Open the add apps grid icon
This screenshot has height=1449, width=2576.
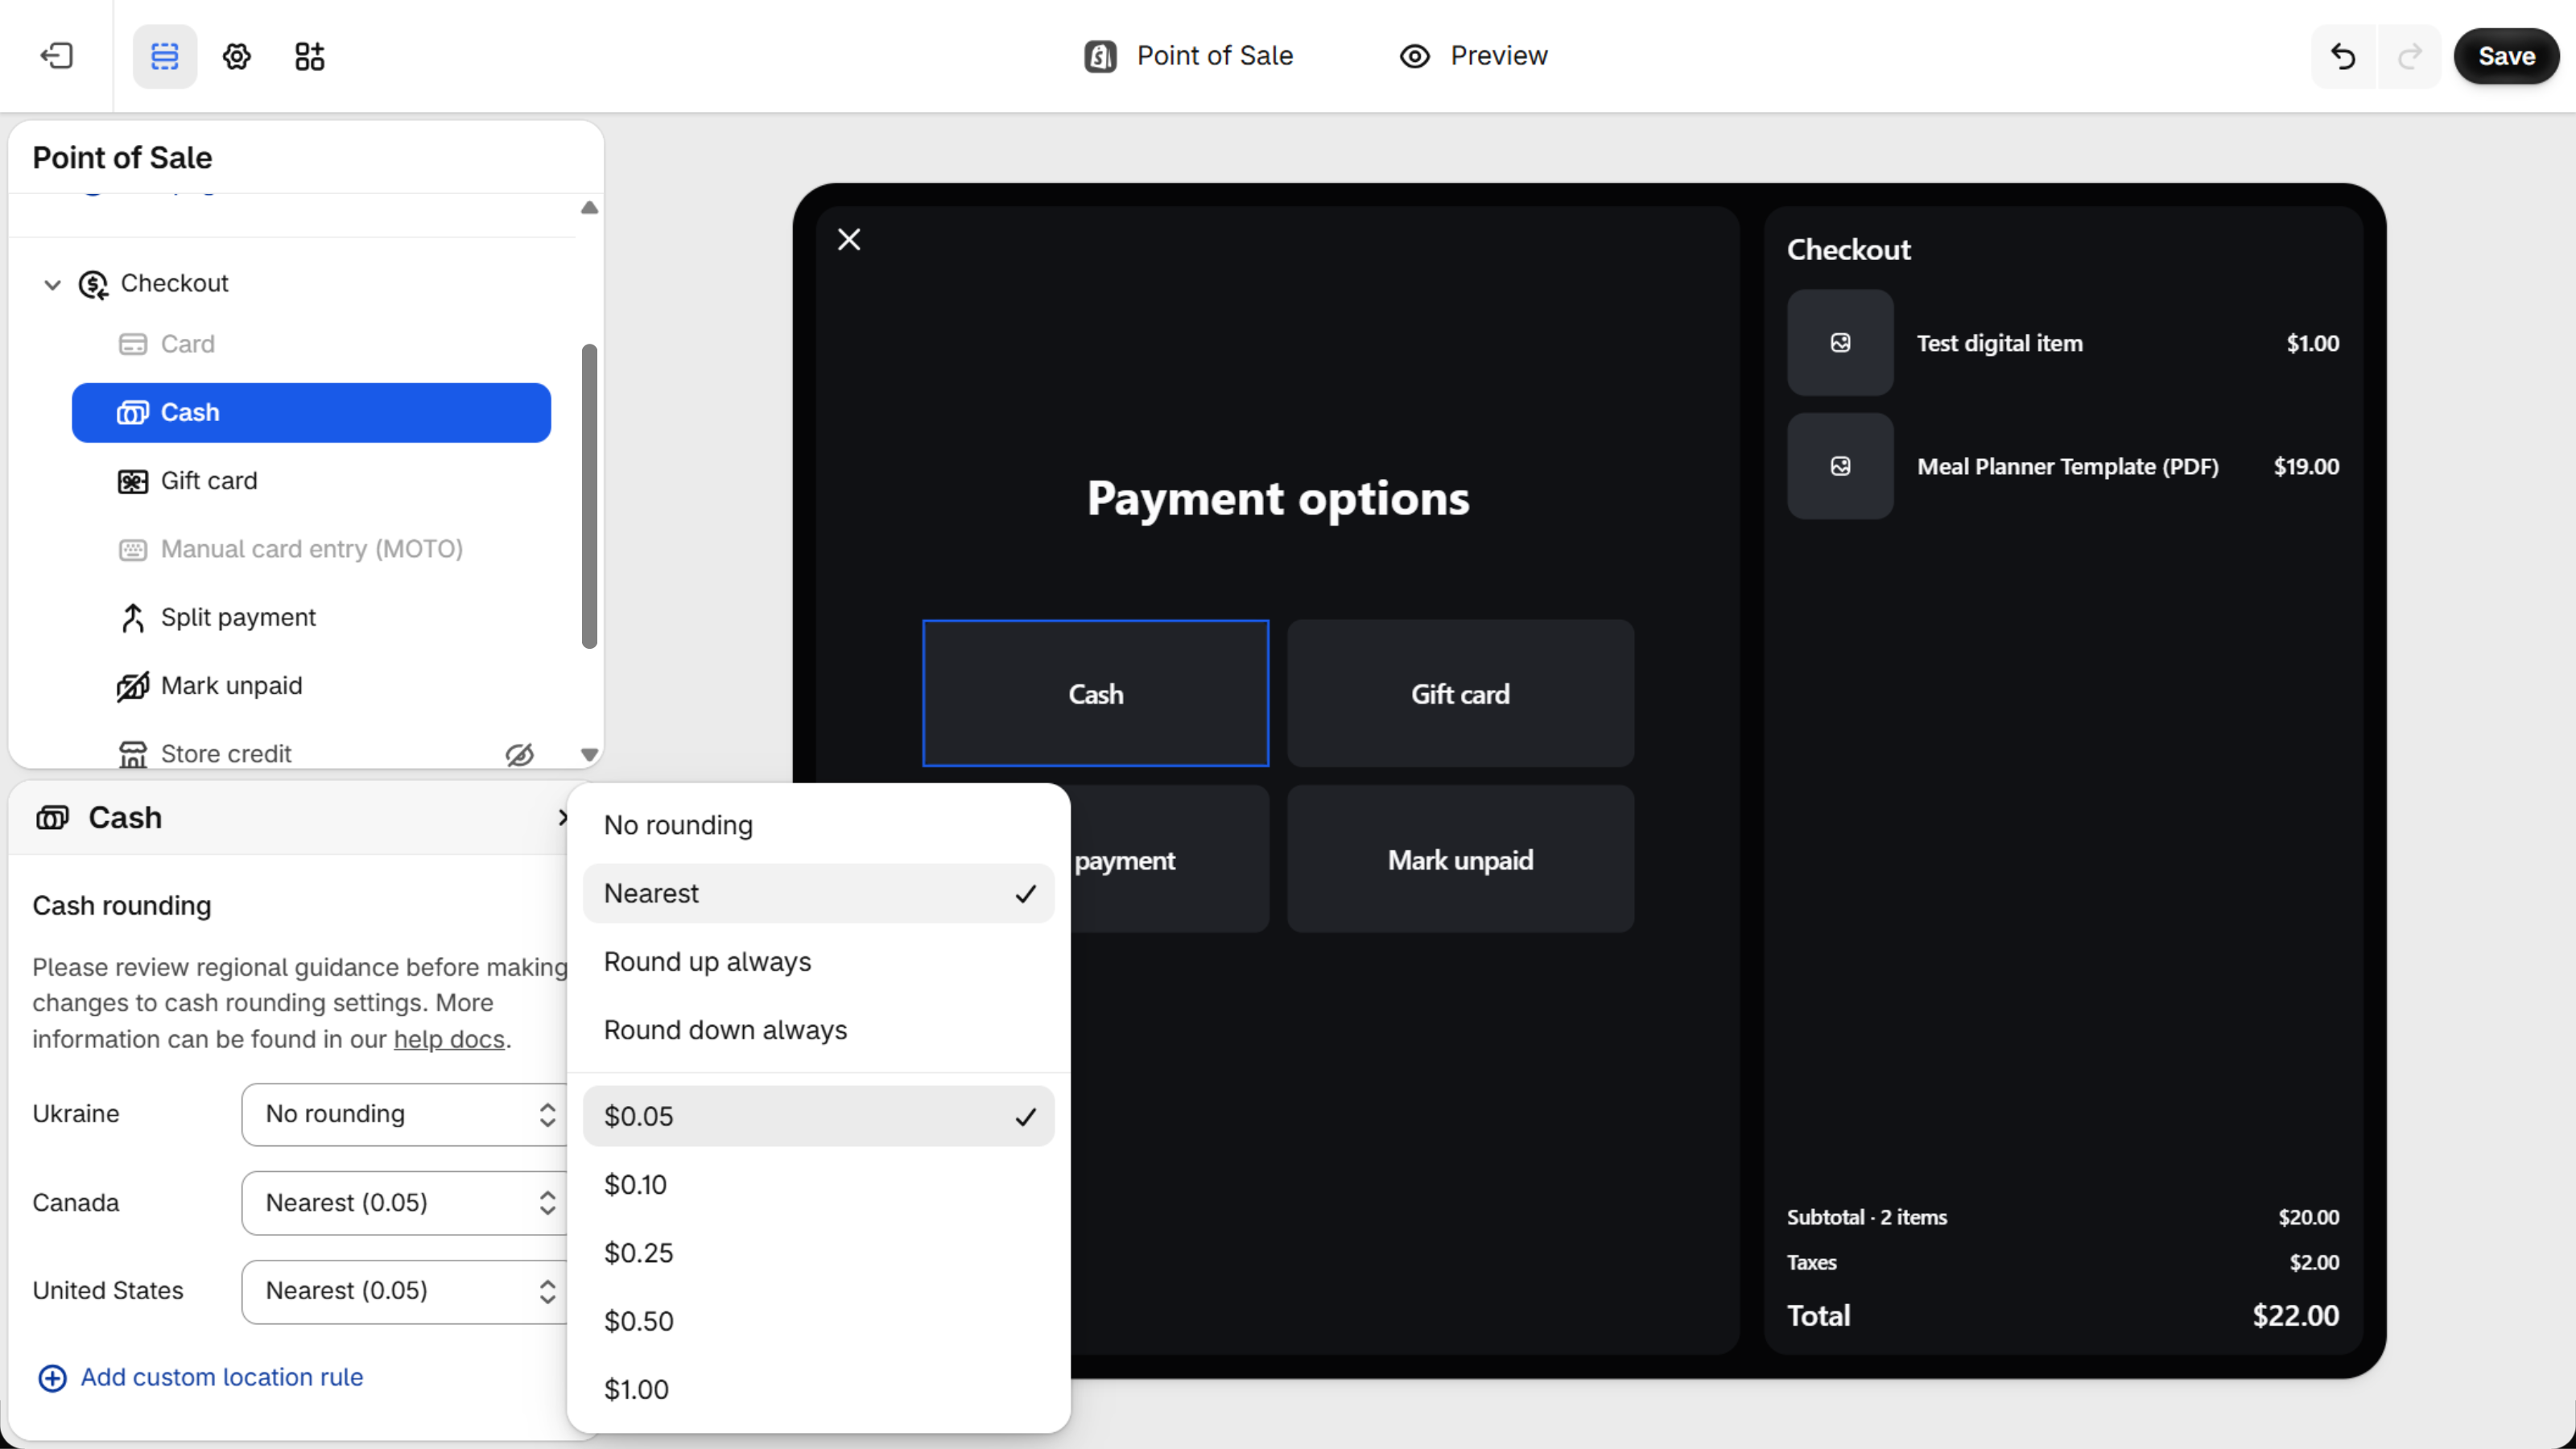tap(310, 56)
